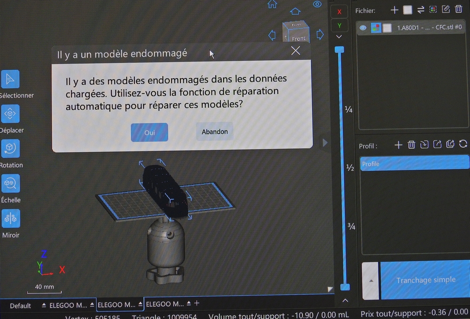Click eject icon after Default tab

44,305
